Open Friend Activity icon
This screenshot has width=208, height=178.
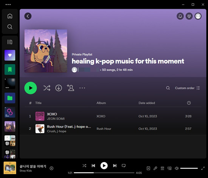(x=189, y=16)
